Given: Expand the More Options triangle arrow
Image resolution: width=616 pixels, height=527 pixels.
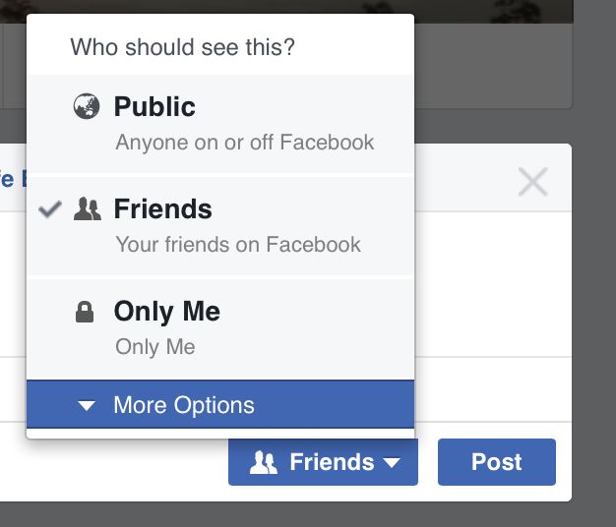Looking at the screenshot, I should click(x=87, y=405).
